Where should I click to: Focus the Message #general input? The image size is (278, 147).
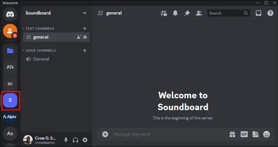[168, 134]
